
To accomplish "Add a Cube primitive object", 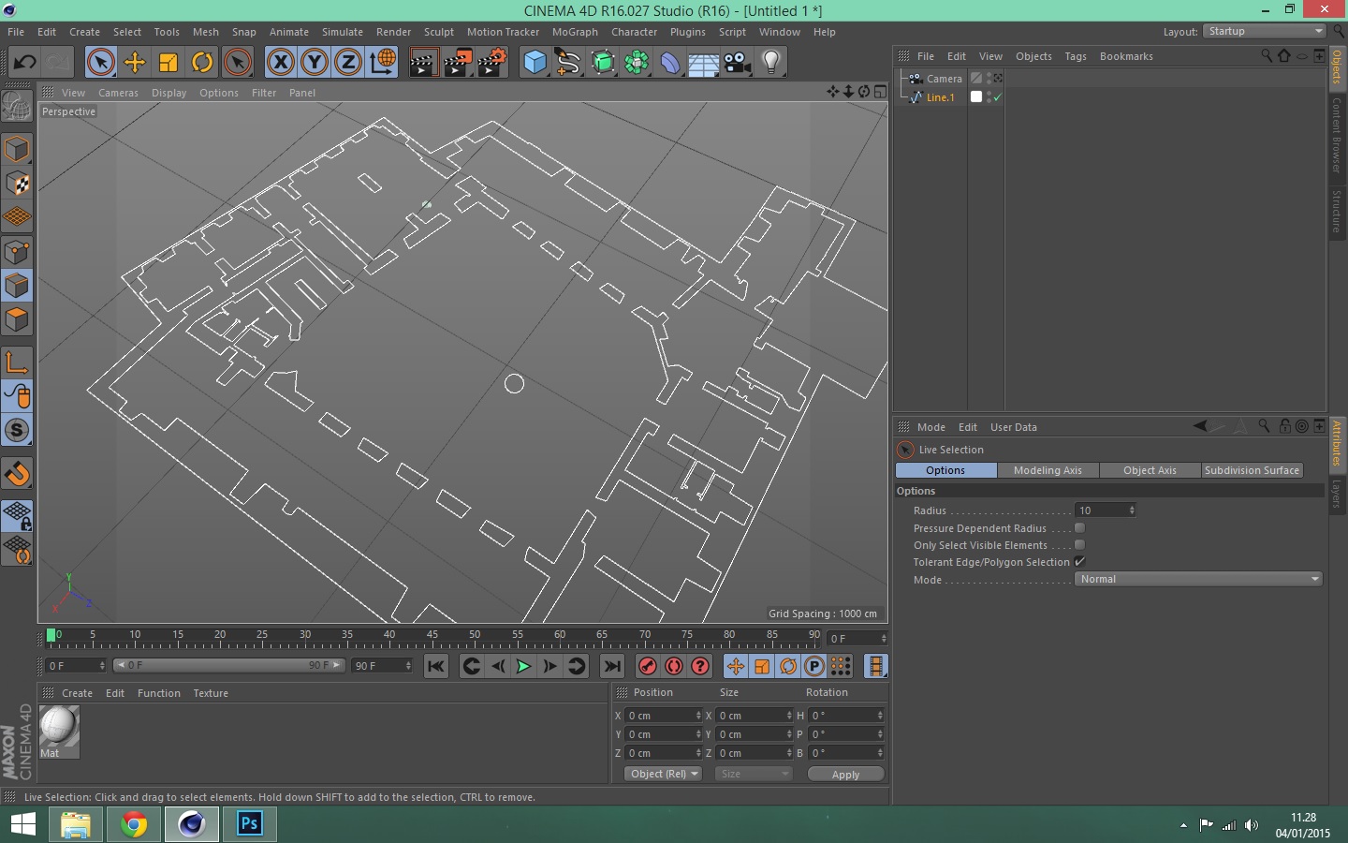I will tap(535, 63).
